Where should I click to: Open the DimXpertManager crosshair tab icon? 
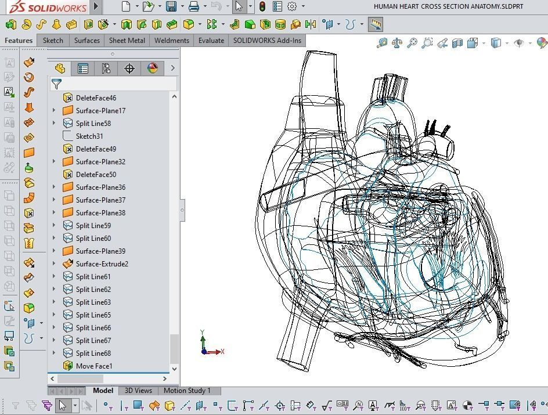tap(129, 68)
